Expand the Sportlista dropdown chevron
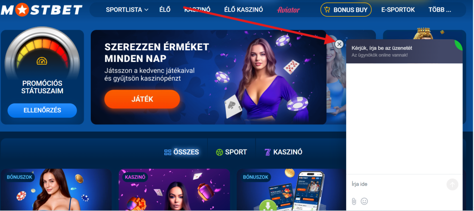 [146, 10]
